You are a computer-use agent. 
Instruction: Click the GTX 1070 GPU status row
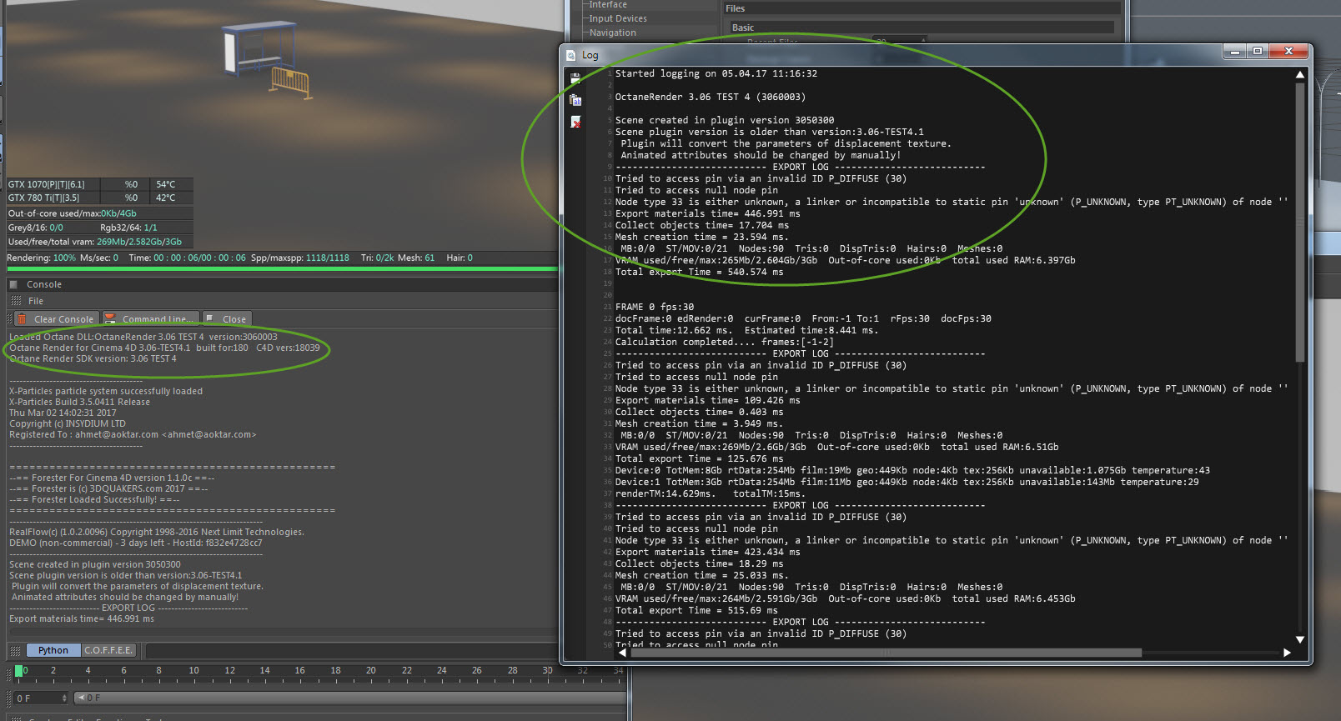[100, 184]
